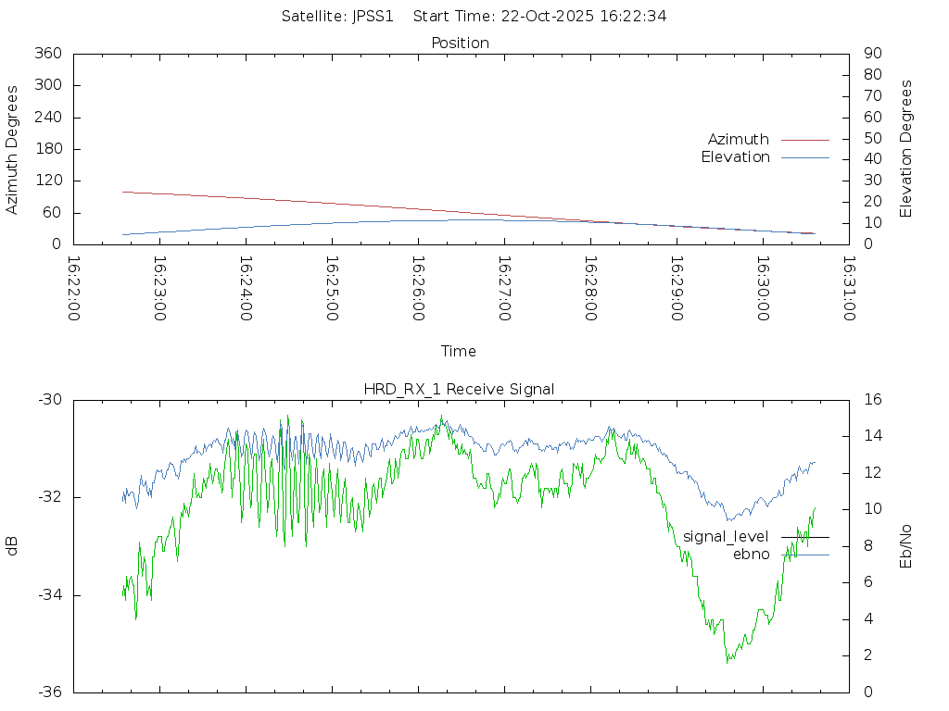Click the Satellite JPSS1 header text
949x711 pixels.
click(x=342, y=17)
